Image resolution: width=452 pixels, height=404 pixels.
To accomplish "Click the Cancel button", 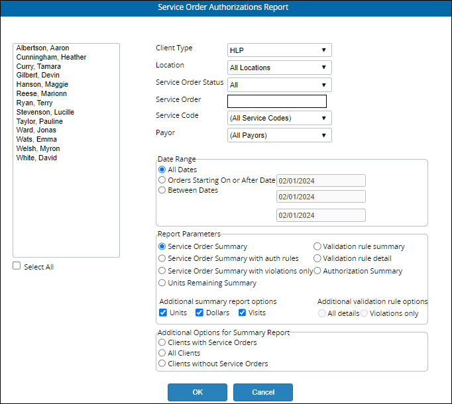I will [263, 392].
